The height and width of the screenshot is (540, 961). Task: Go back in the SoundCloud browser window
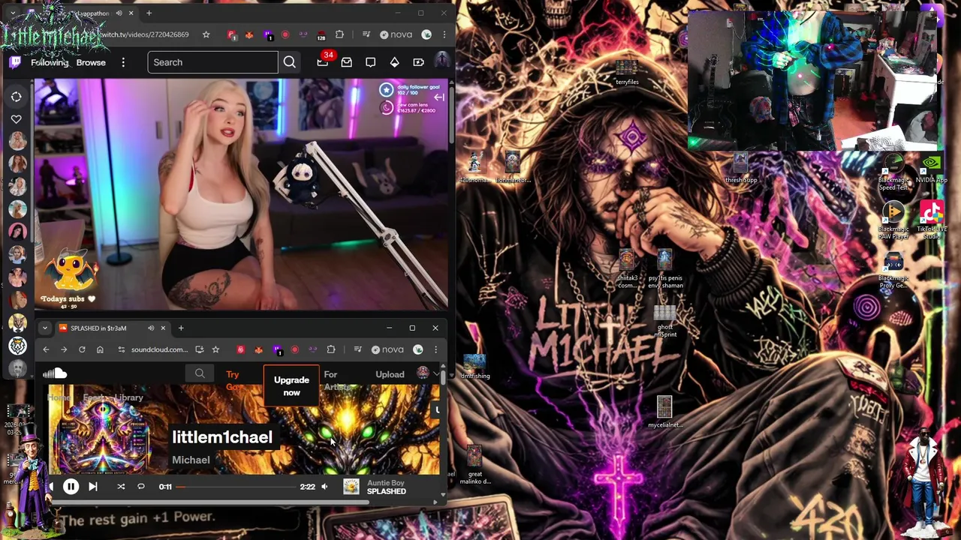(46, 349)
